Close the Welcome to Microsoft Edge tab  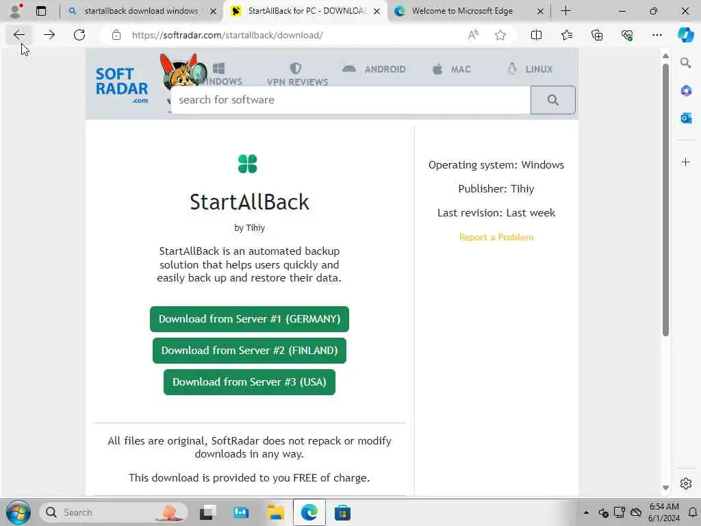coord(540,11)
